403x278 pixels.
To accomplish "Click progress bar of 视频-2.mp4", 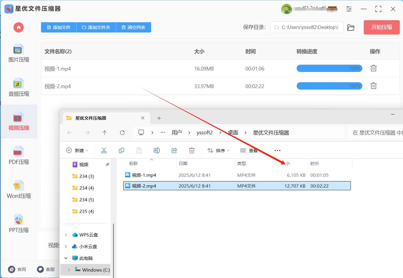I will [329, 86].
